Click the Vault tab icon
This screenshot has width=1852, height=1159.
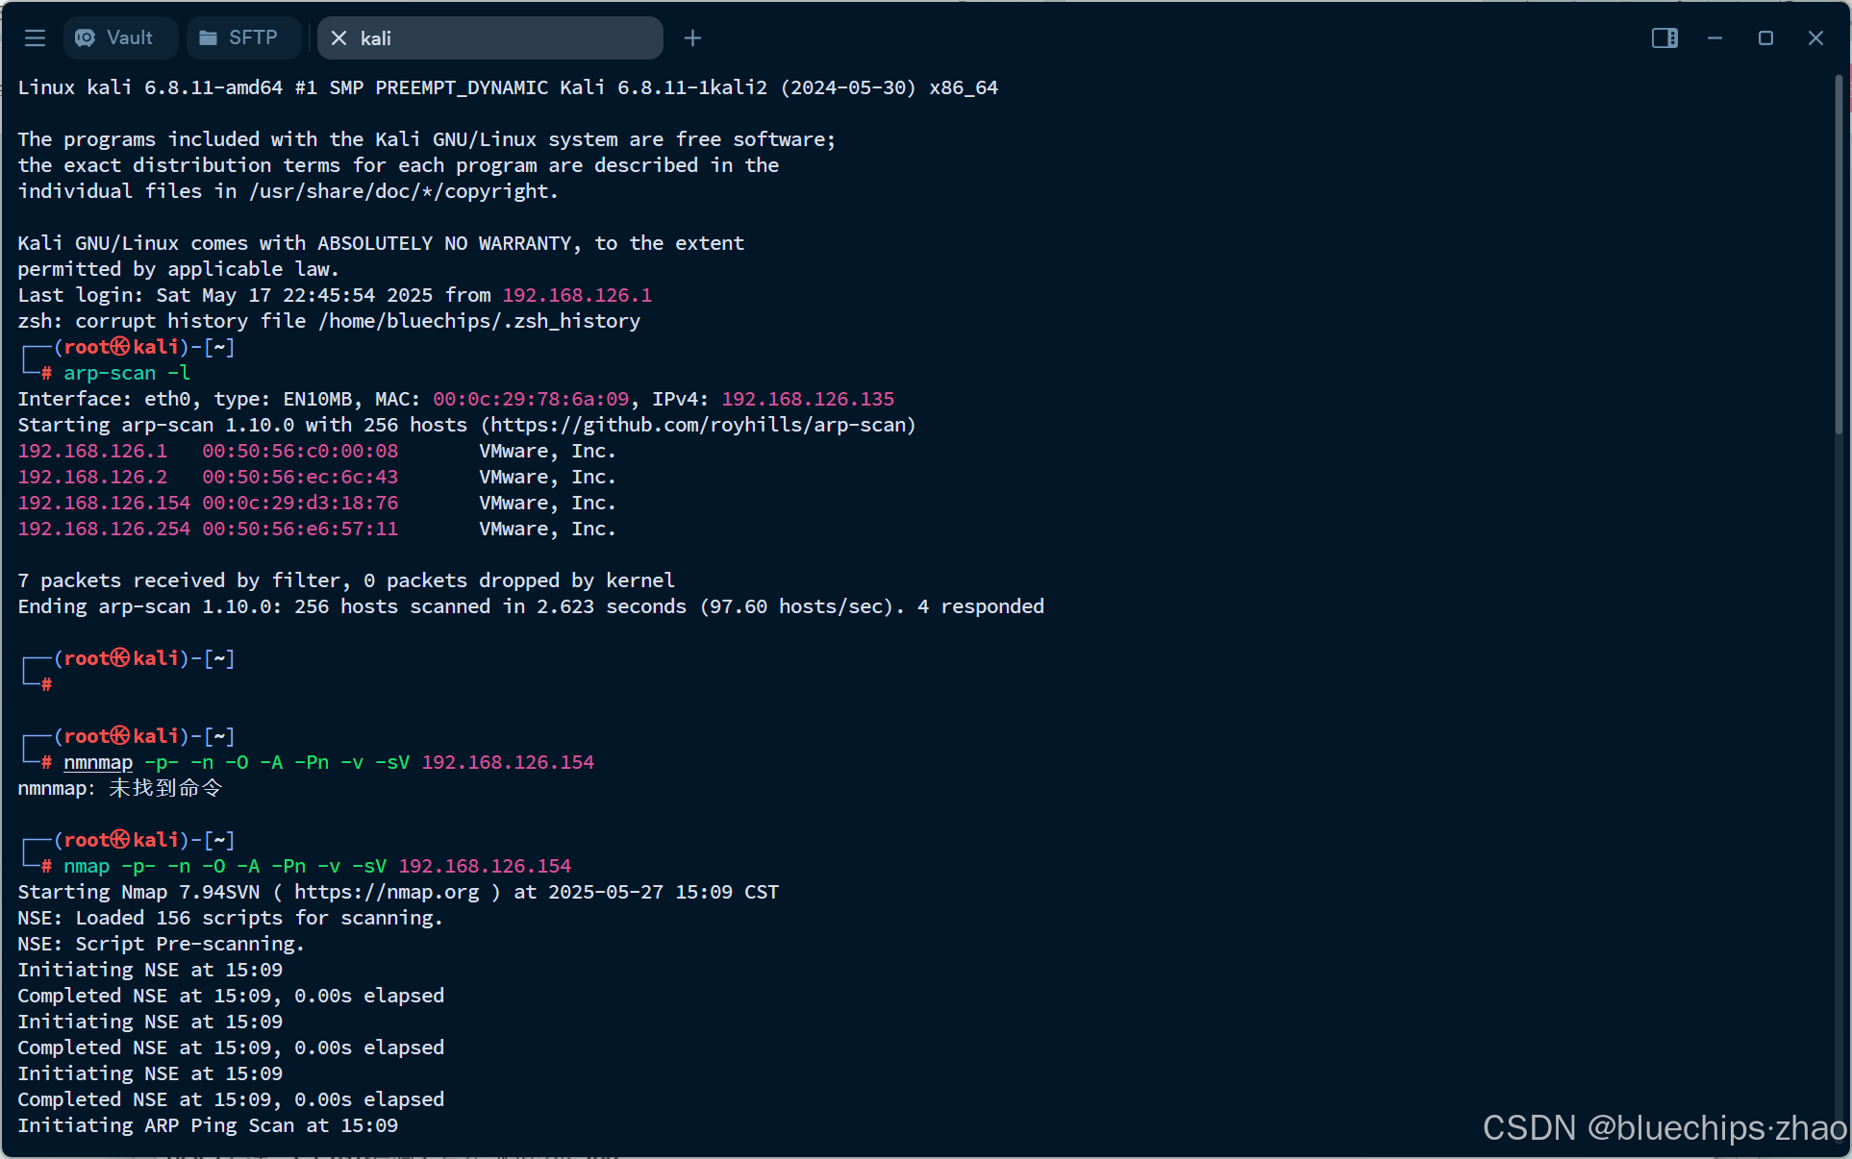point(86,37)
